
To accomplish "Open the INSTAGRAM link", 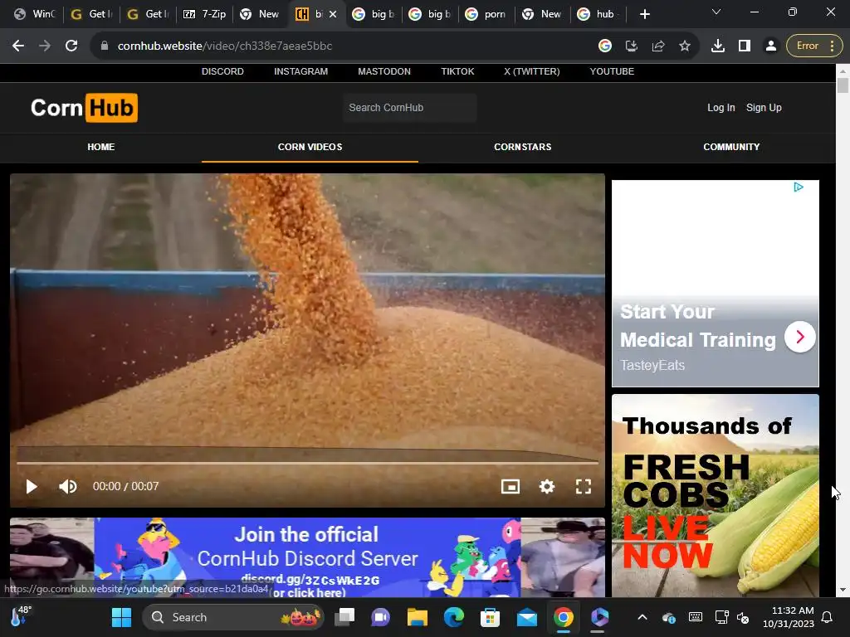I will pos(300,71).
